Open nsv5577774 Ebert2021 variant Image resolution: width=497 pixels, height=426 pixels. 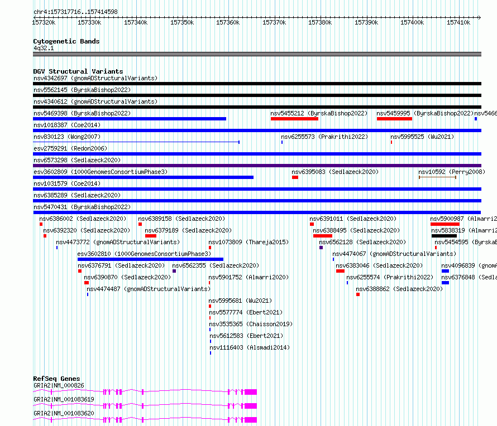pos(246,312)
